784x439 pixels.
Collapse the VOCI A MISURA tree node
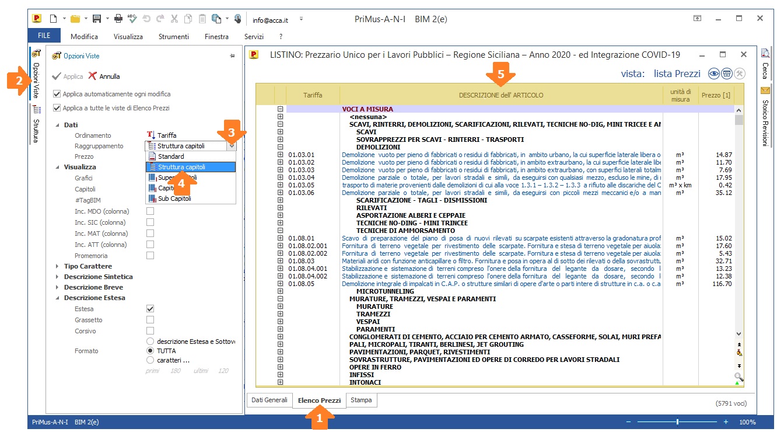[280, 109]
